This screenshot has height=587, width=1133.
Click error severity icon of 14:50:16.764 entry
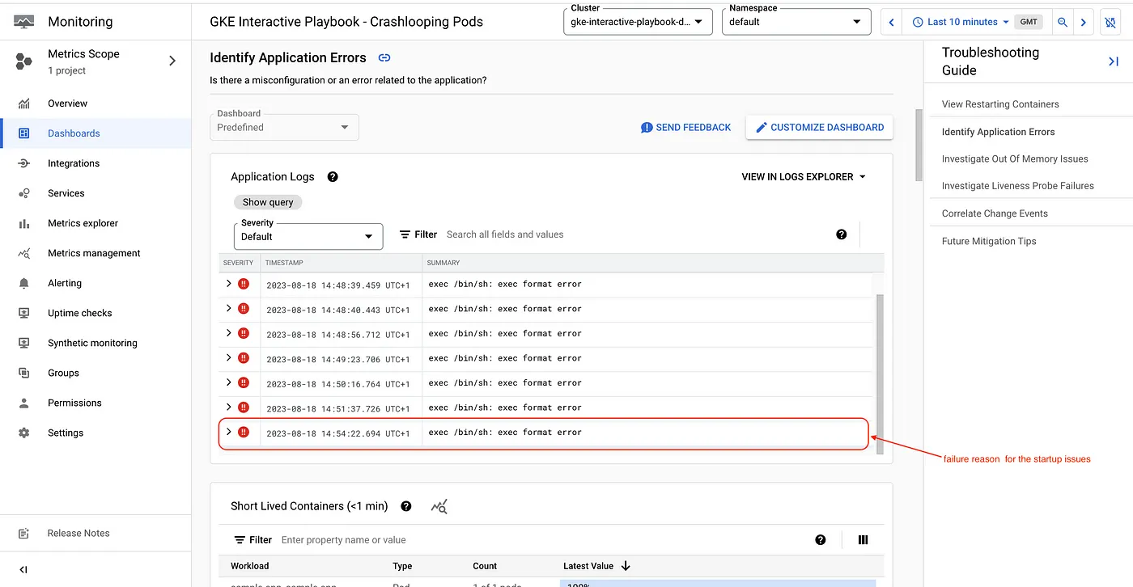pyautogui.click(x=244, y=382)
